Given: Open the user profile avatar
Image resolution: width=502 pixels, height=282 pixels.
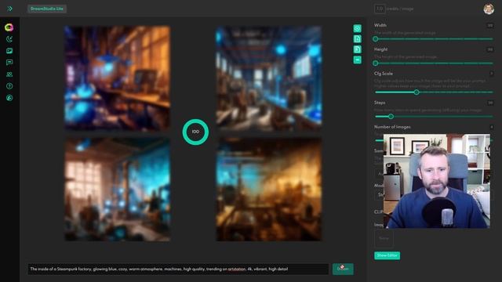Looking at the screenshot, I should click(489, 9).
